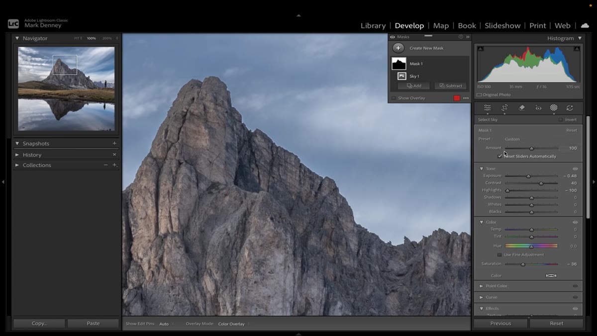Click the red overlay color swatch
The height and width of the screenshot is (336, 597).
coord(457,98)
